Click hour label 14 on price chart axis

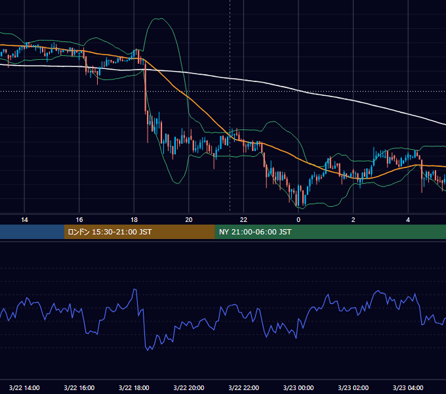(24, 220)
